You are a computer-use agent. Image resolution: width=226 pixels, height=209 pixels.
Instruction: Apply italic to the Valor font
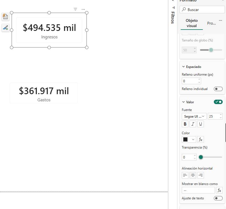pos(193,124)
